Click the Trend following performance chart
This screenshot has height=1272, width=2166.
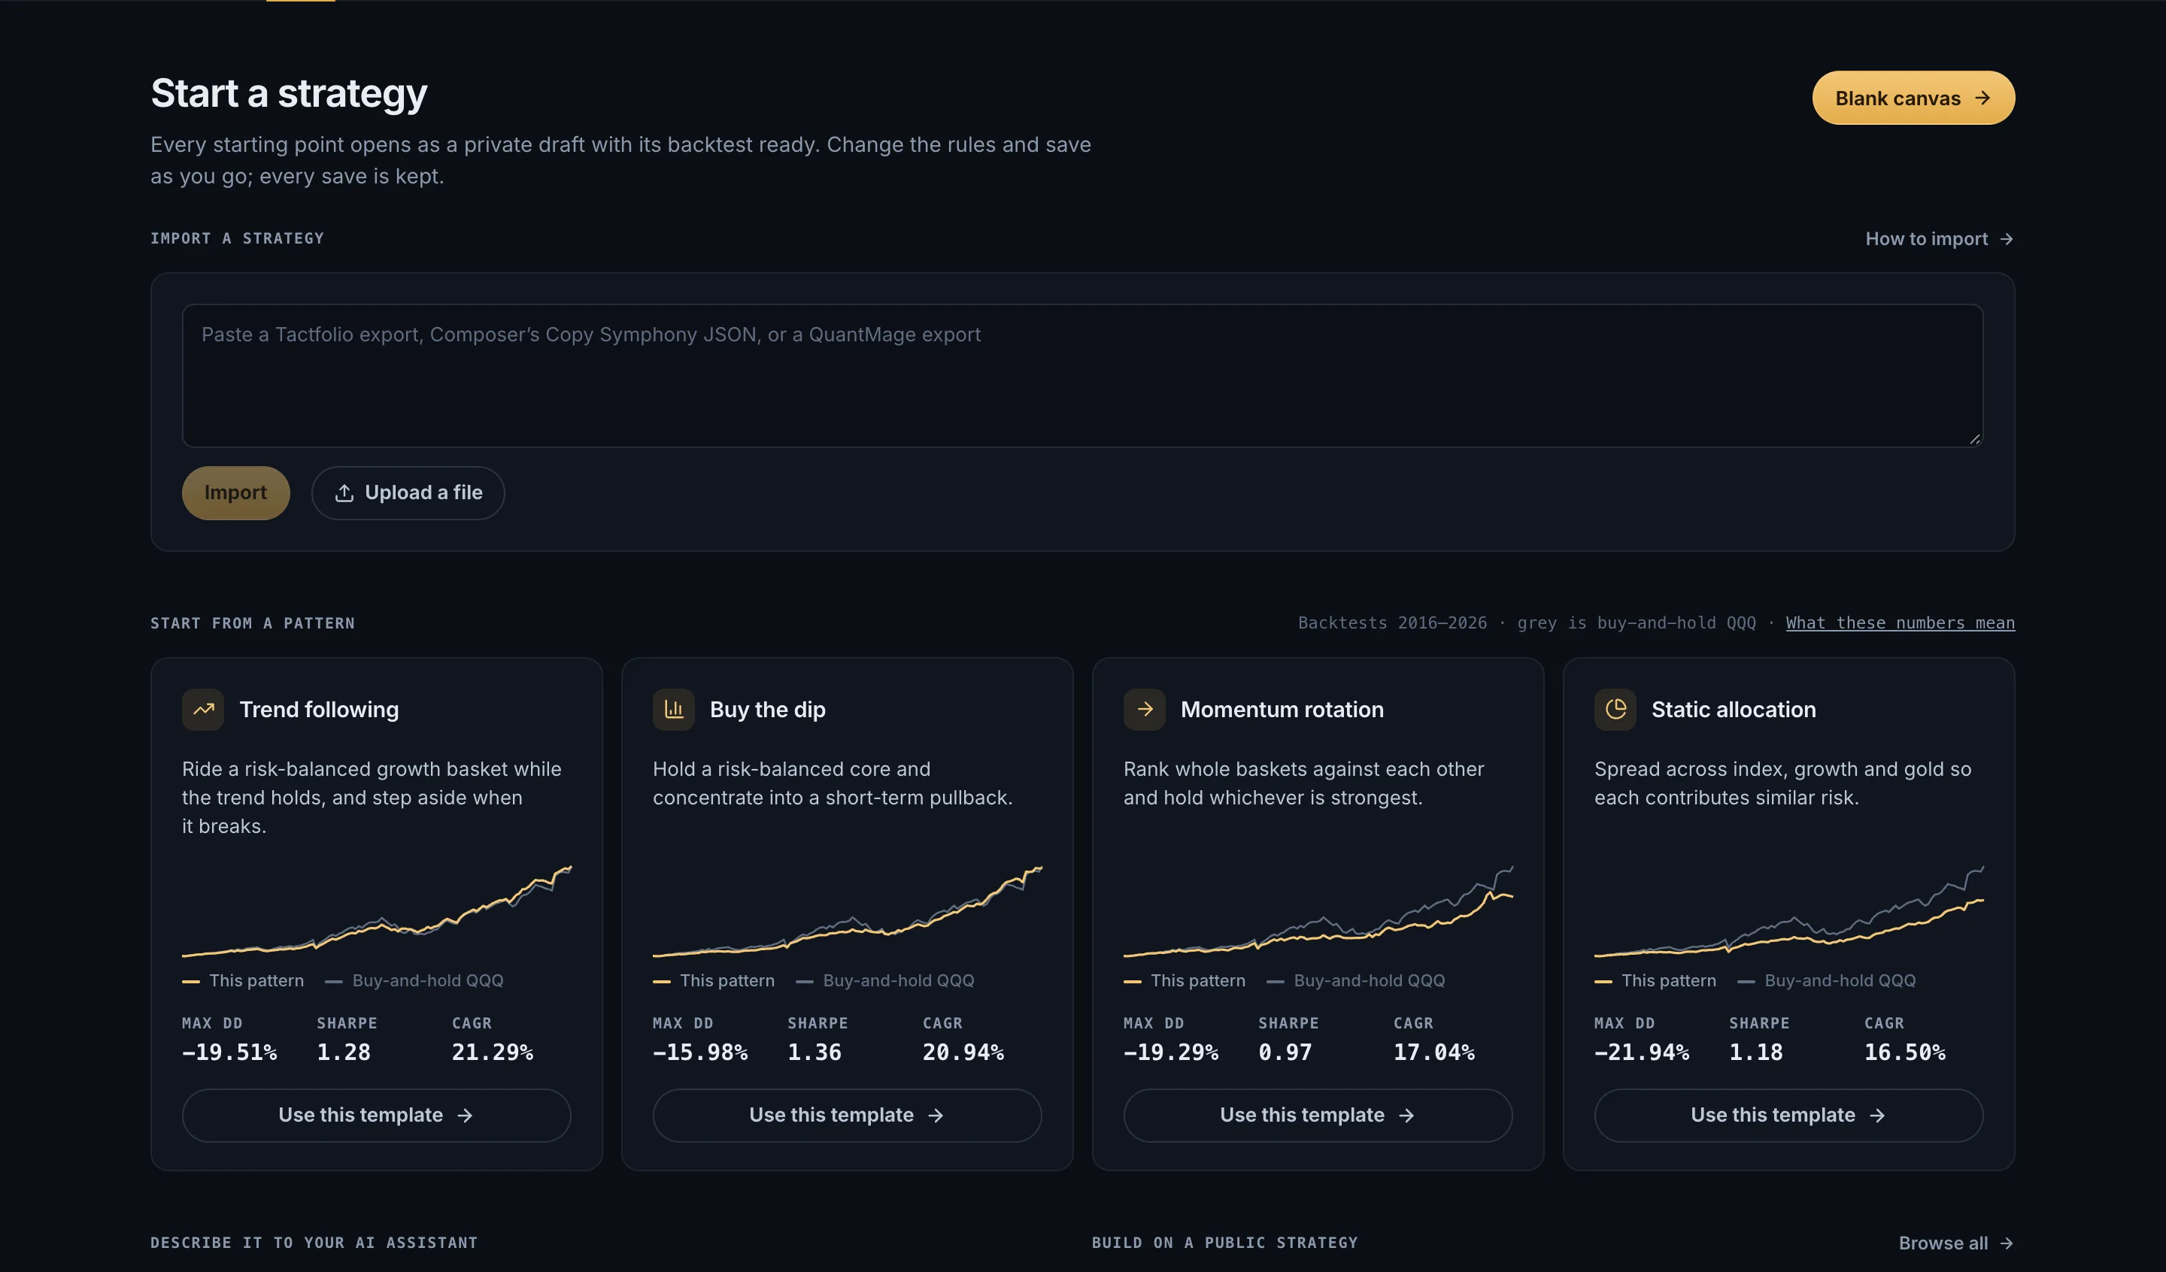tap(377, 911)
